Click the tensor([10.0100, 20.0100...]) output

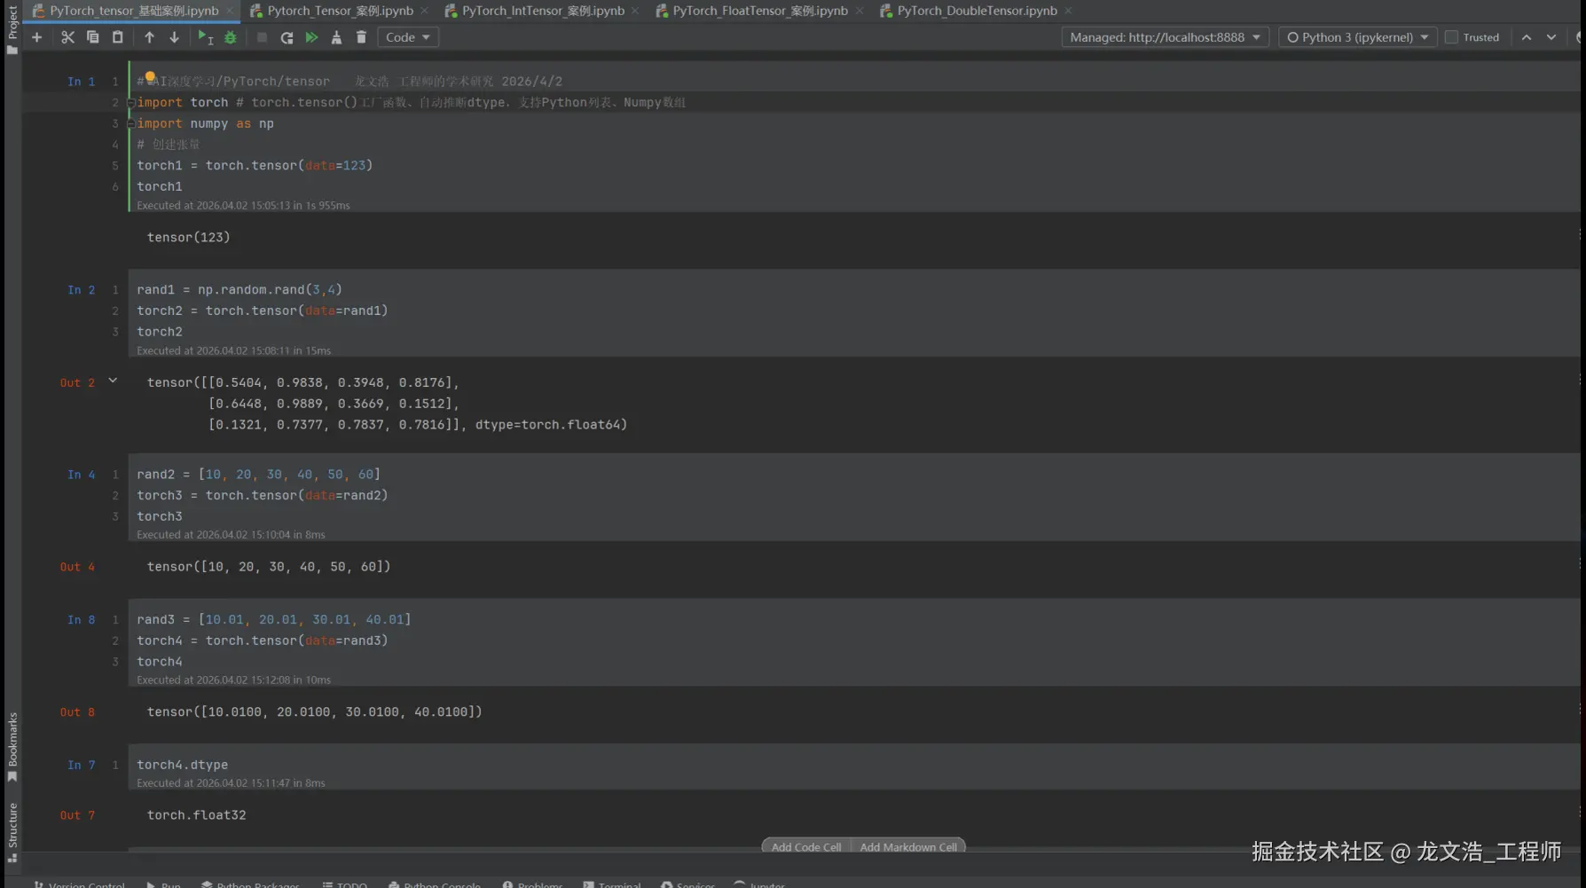(x=315, y=712)
